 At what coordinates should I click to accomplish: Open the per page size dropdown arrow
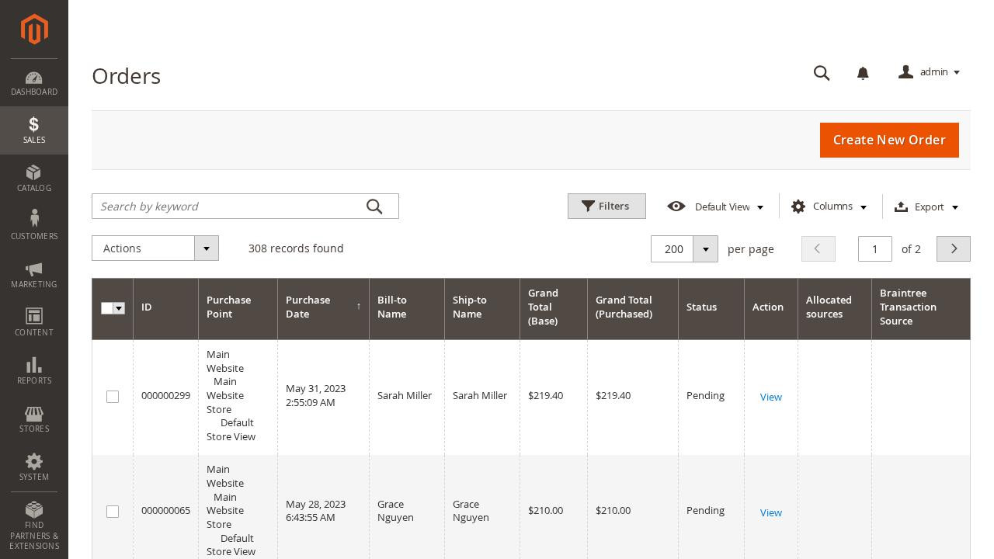click(x=705, y=249)
